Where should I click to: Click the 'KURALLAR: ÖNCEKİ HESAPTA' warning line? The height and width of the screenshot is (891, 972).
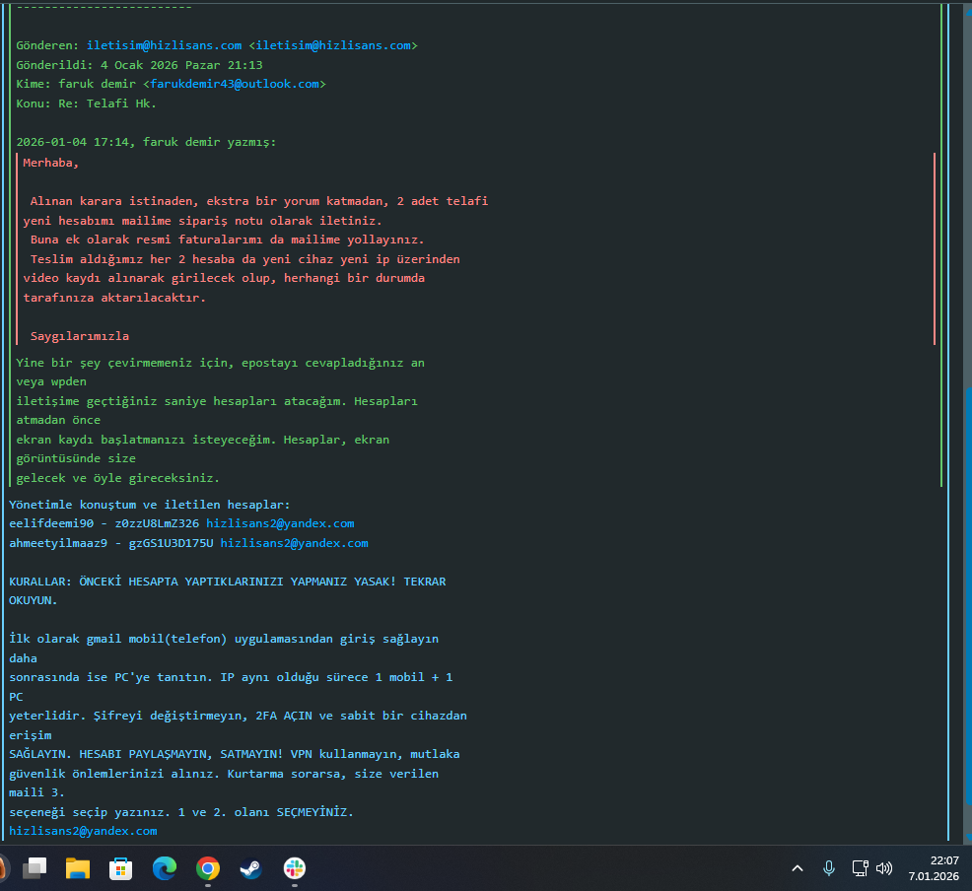point(228,582)
